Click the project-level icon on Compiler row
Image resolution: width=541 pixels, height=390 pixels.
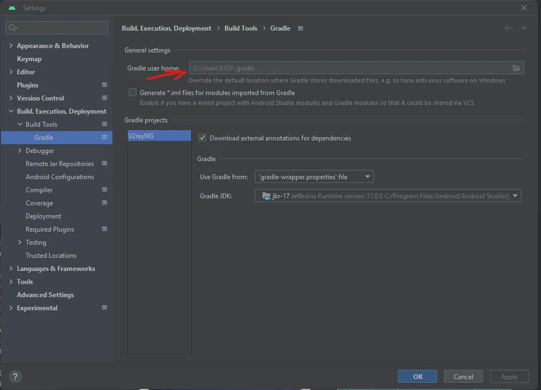[x=105, y=190]
